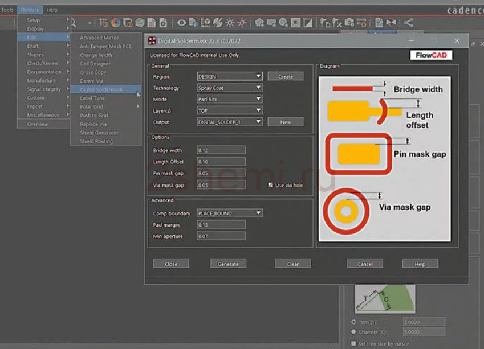Click the Create button next to Region
The width and height of the screenshot is (484, 349).
click(286, 76)
